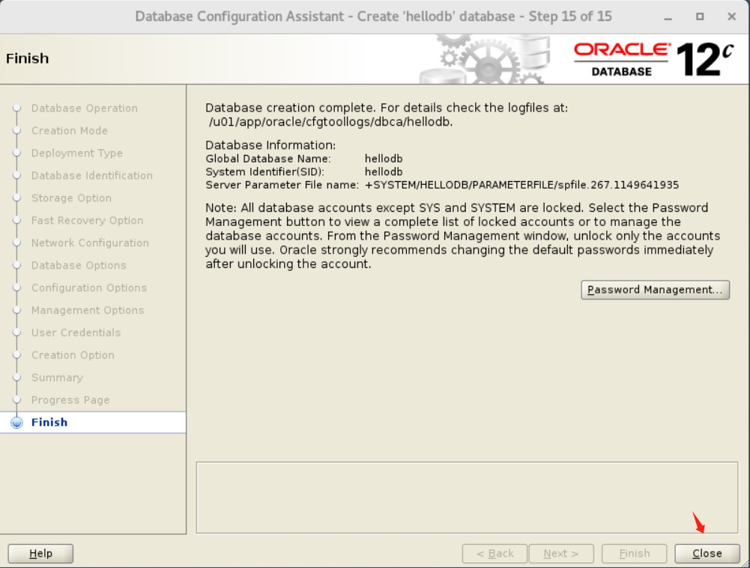The height and width of the screenshot is (568, 750).
Task: Click the disabled Finish button
Action: (x=634, y=553)
